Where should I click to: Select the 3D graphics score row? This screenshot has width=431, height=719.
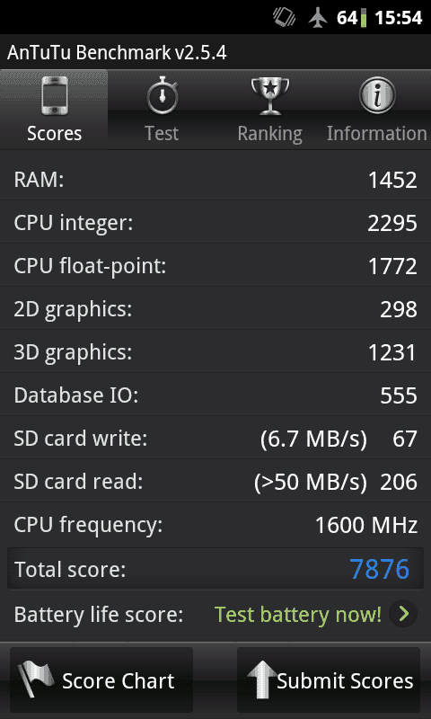coord(215,351)
